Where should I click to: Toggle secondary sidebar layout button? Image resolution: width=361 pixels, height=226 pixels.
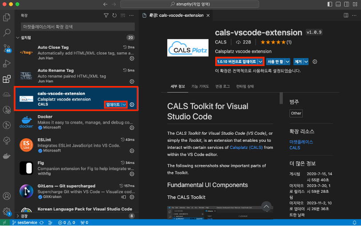(346, 4)
